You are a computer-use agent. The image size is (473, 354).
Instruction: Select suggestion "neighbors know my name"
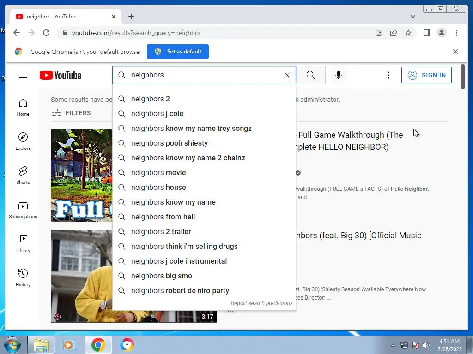204,202
